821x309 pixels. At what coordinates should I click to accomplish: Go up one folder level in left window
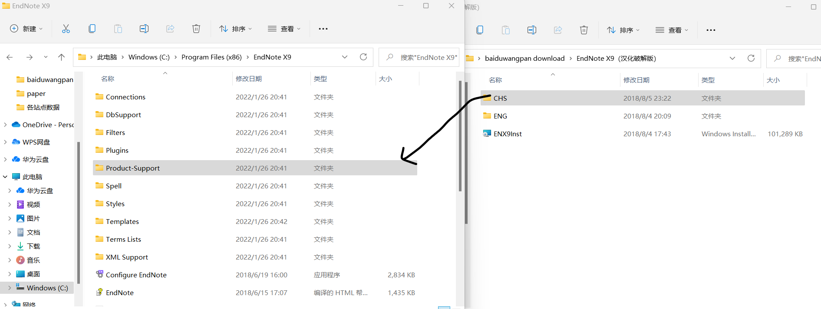click(x=61, y=57)
